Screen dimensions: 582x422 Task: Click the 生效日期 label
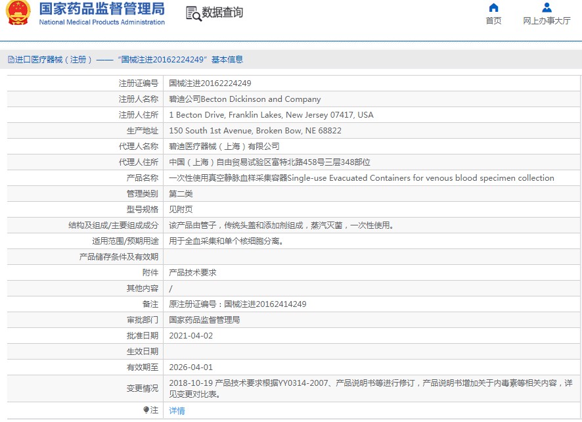tap(143, 352)
